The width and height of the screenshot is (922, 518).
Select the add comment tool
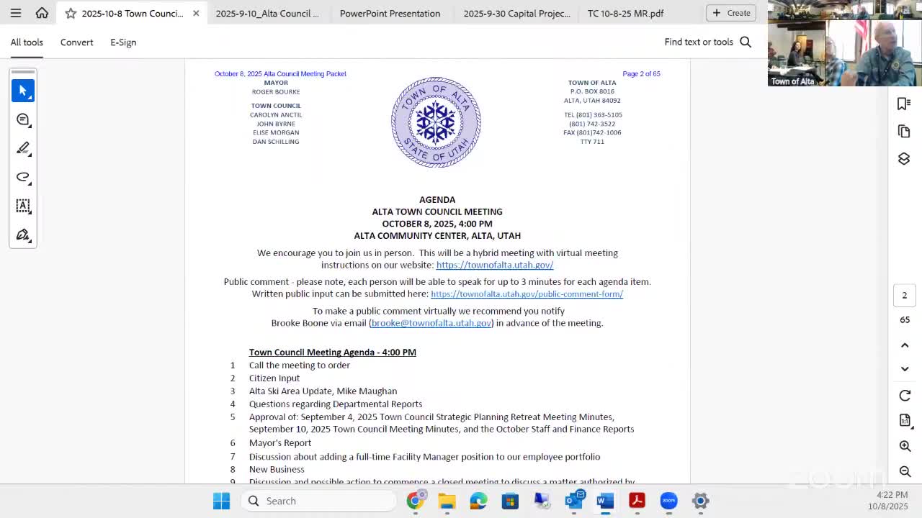[x=23, y=119]
